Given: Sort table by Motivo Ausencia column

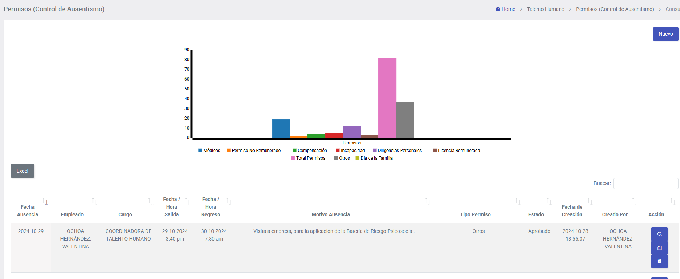Looking at the screenshot, I should (428, 202).
